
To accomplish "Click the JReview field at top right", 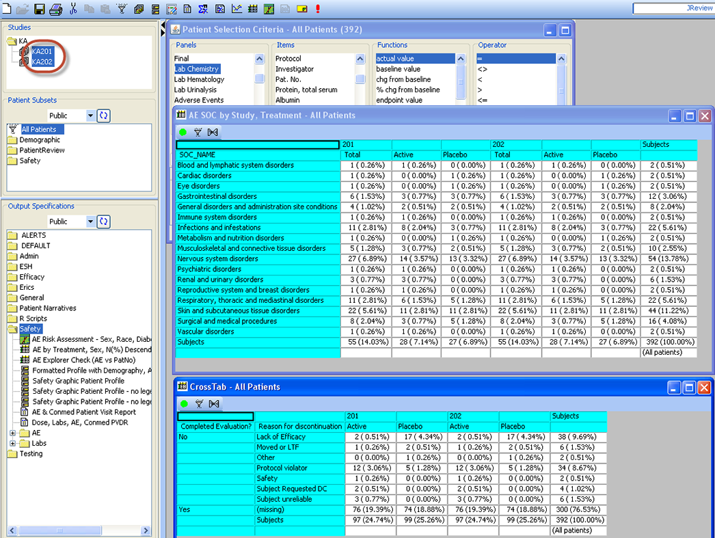I will point(673,8).
